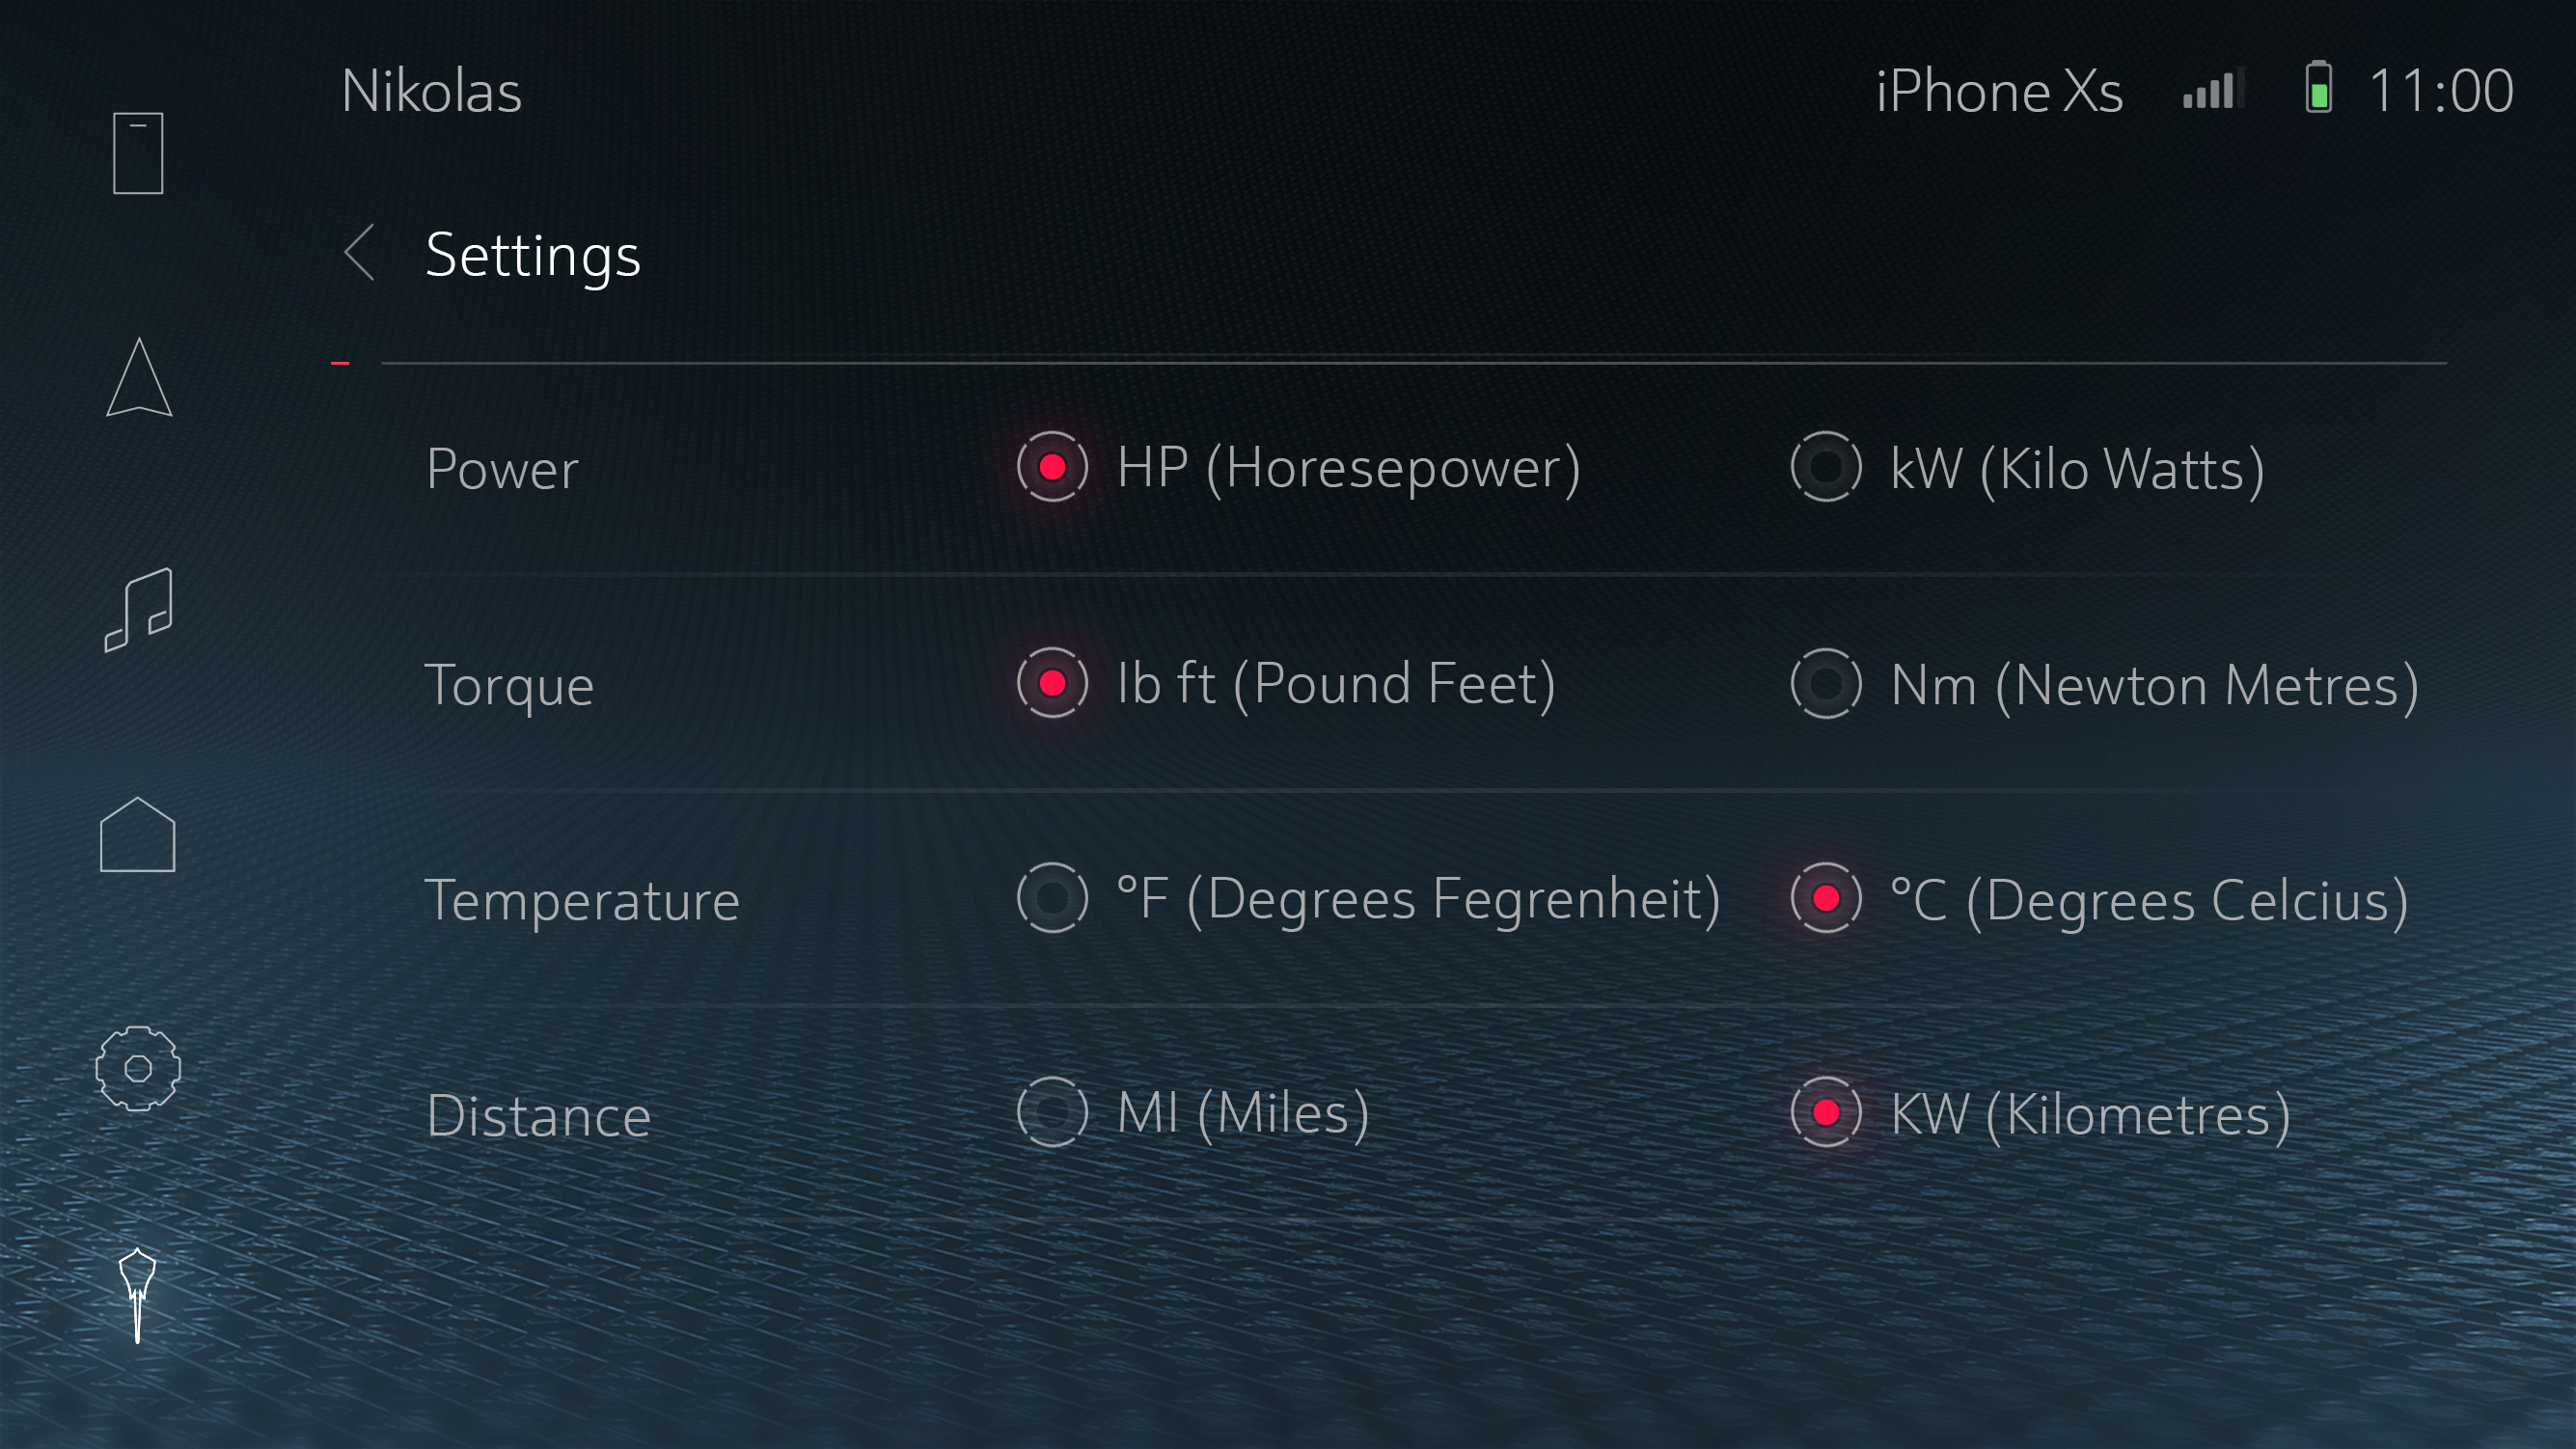Open the settings gear icon

(x=138, y=1068)
